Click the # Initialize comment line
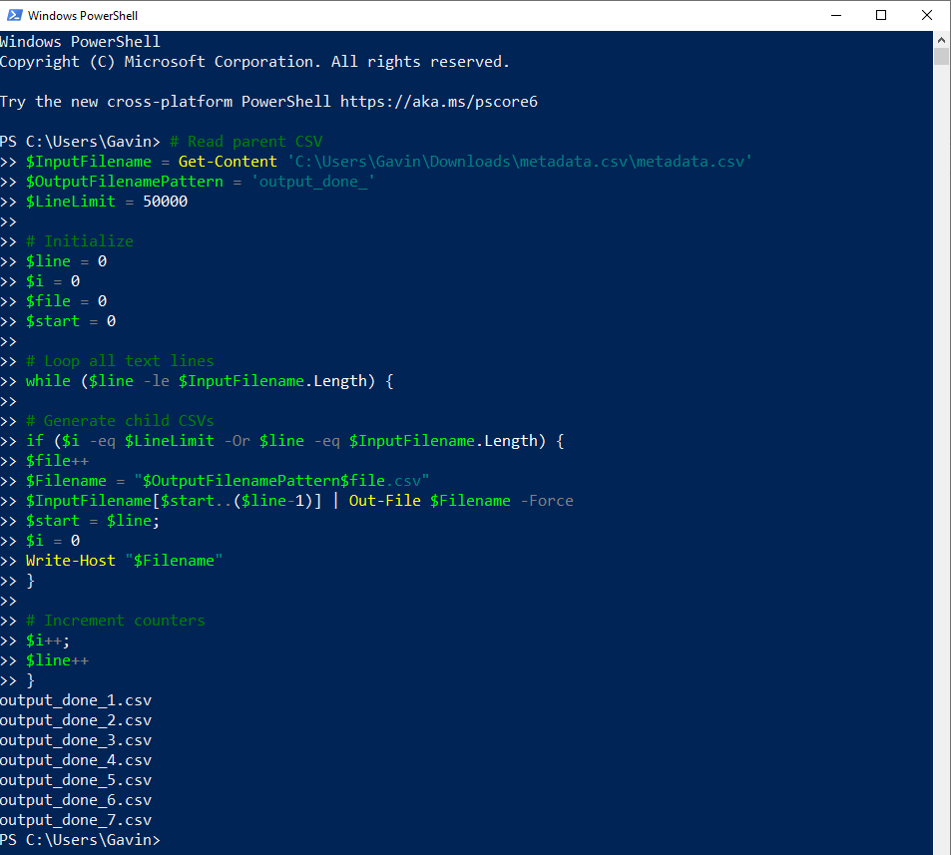Viewport: 951px width, 855px height. click(x=80, y=240)
